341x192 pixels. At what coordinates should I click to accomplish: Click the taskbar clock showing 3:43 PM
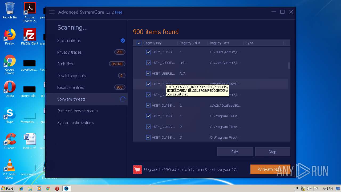point(327,189)
